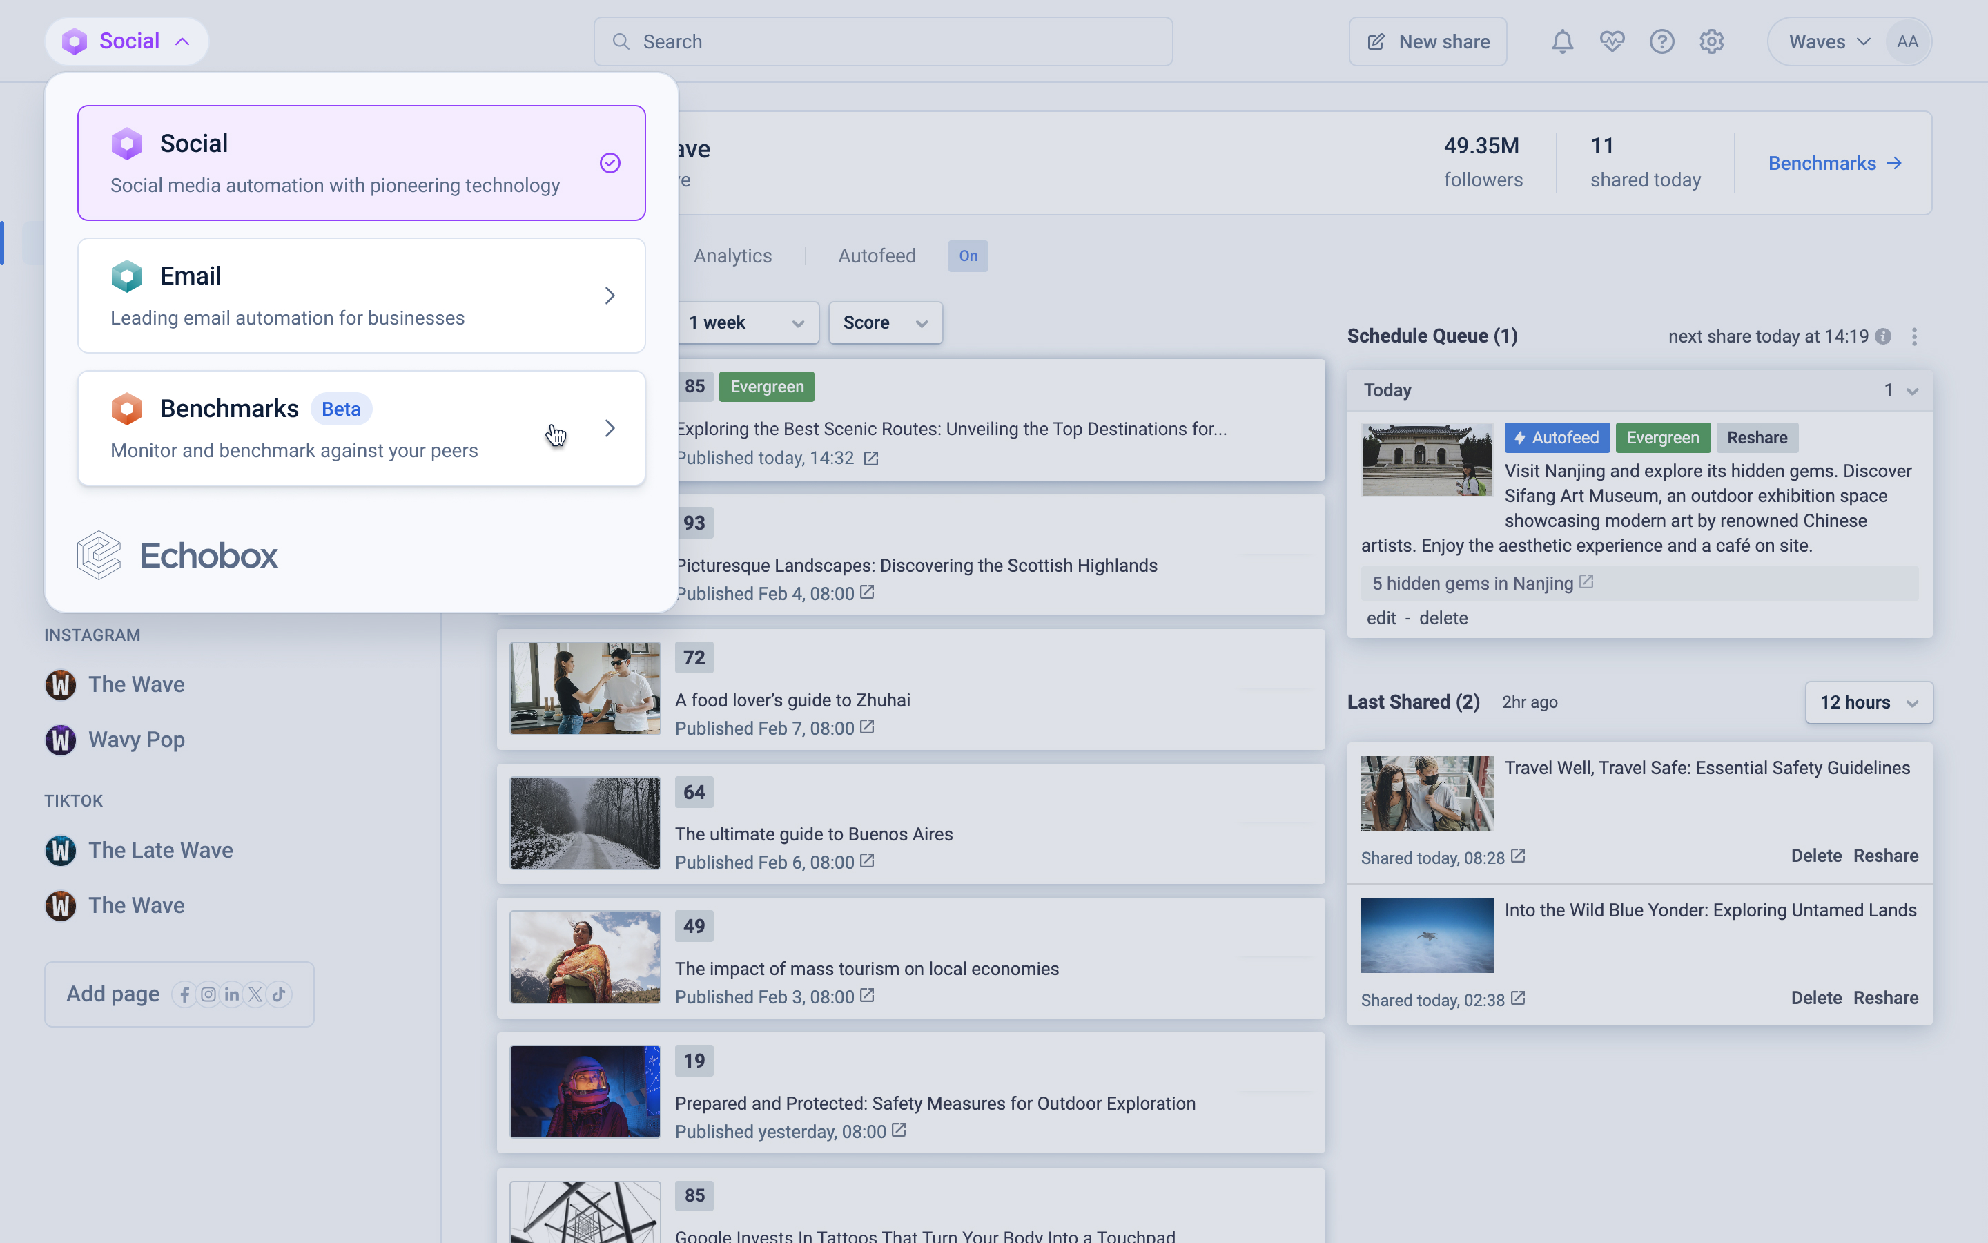Click the Beta badge beside Benchmarks
Screen dimensions: 1988x1243
point(341,409)
